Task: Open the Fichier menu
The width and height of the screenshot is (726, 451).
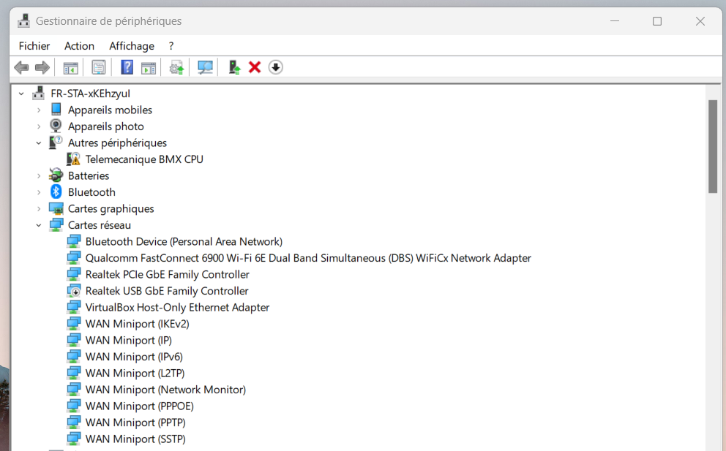Action: [34, 46]
